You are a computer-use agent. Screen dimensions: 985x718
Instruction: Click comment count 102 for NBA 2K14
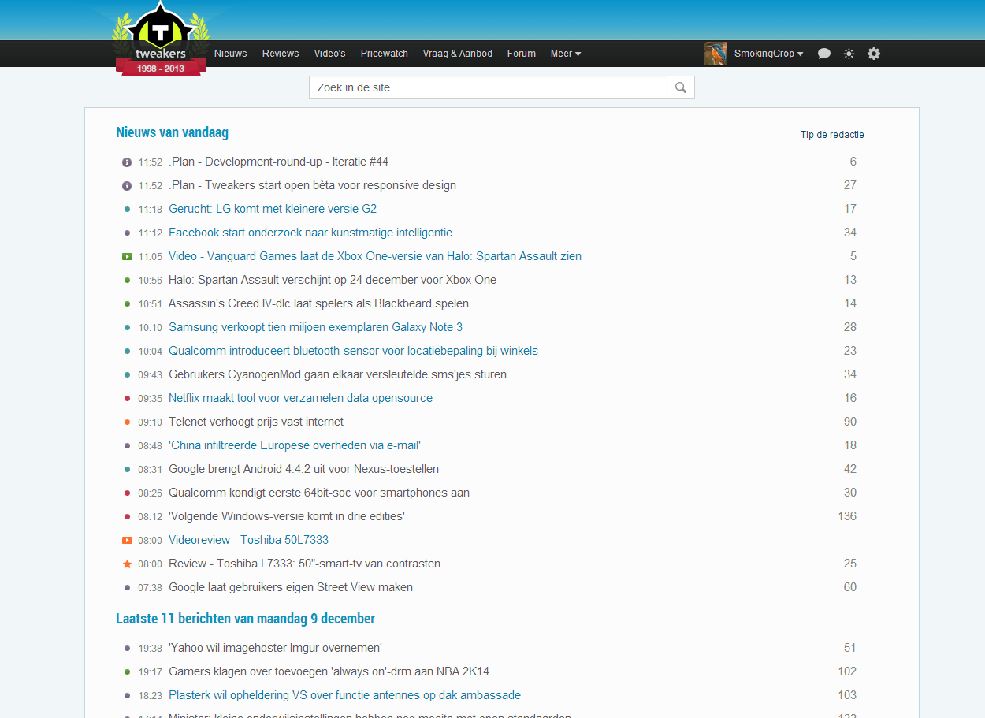(x=847, y=671)
